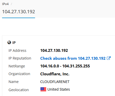This screenshot has width=115, height=96.
Task: Select the 104.27.130.192 page title tab
Action: point(19,12)
